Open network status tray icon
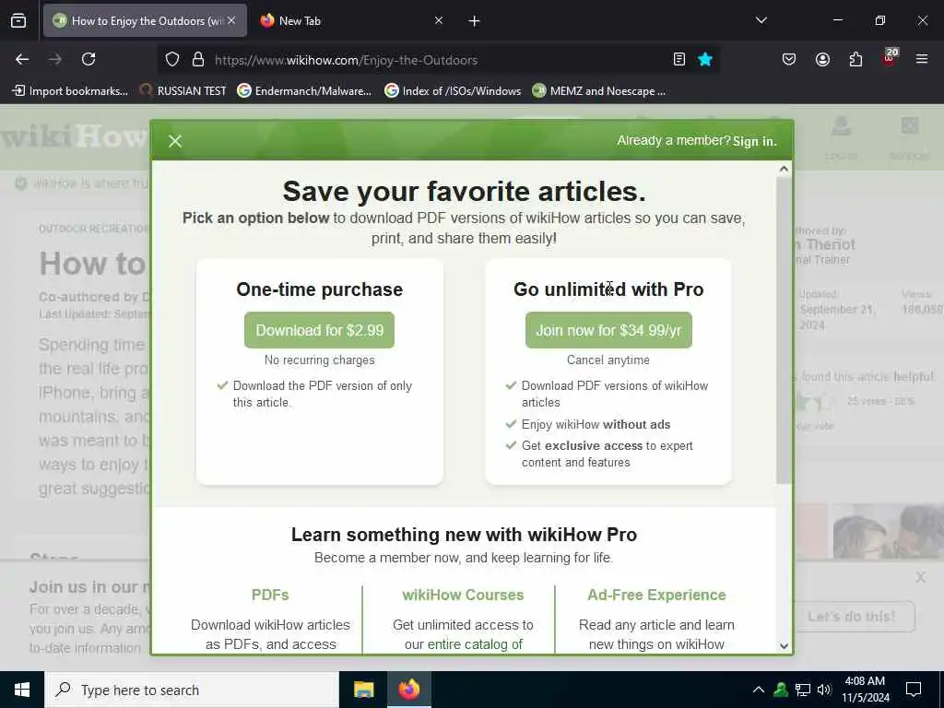 coord(803,690)
